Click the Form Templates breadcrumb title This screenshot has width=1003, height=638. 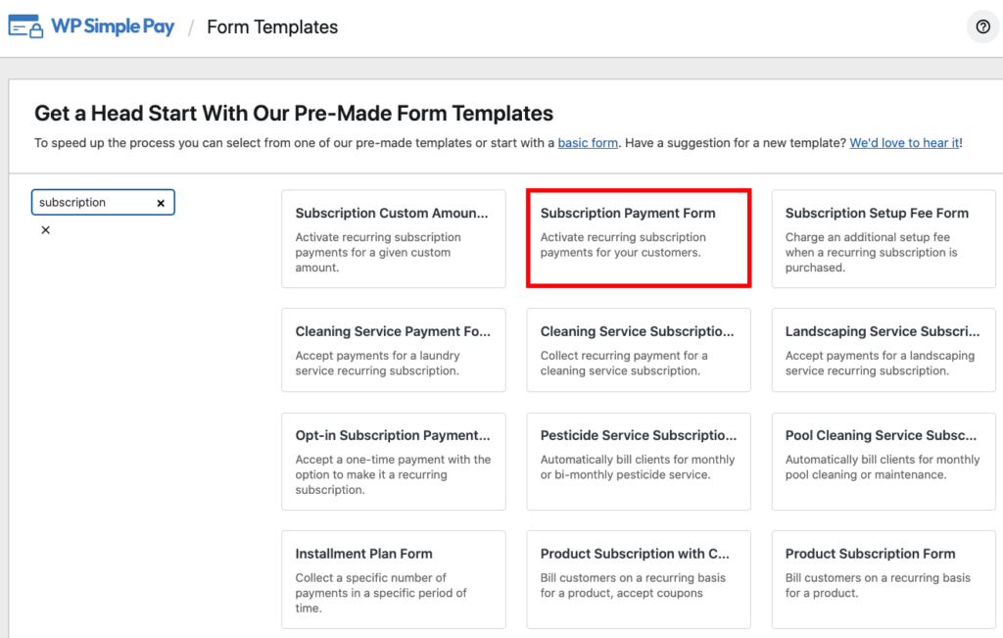point(272,27)
